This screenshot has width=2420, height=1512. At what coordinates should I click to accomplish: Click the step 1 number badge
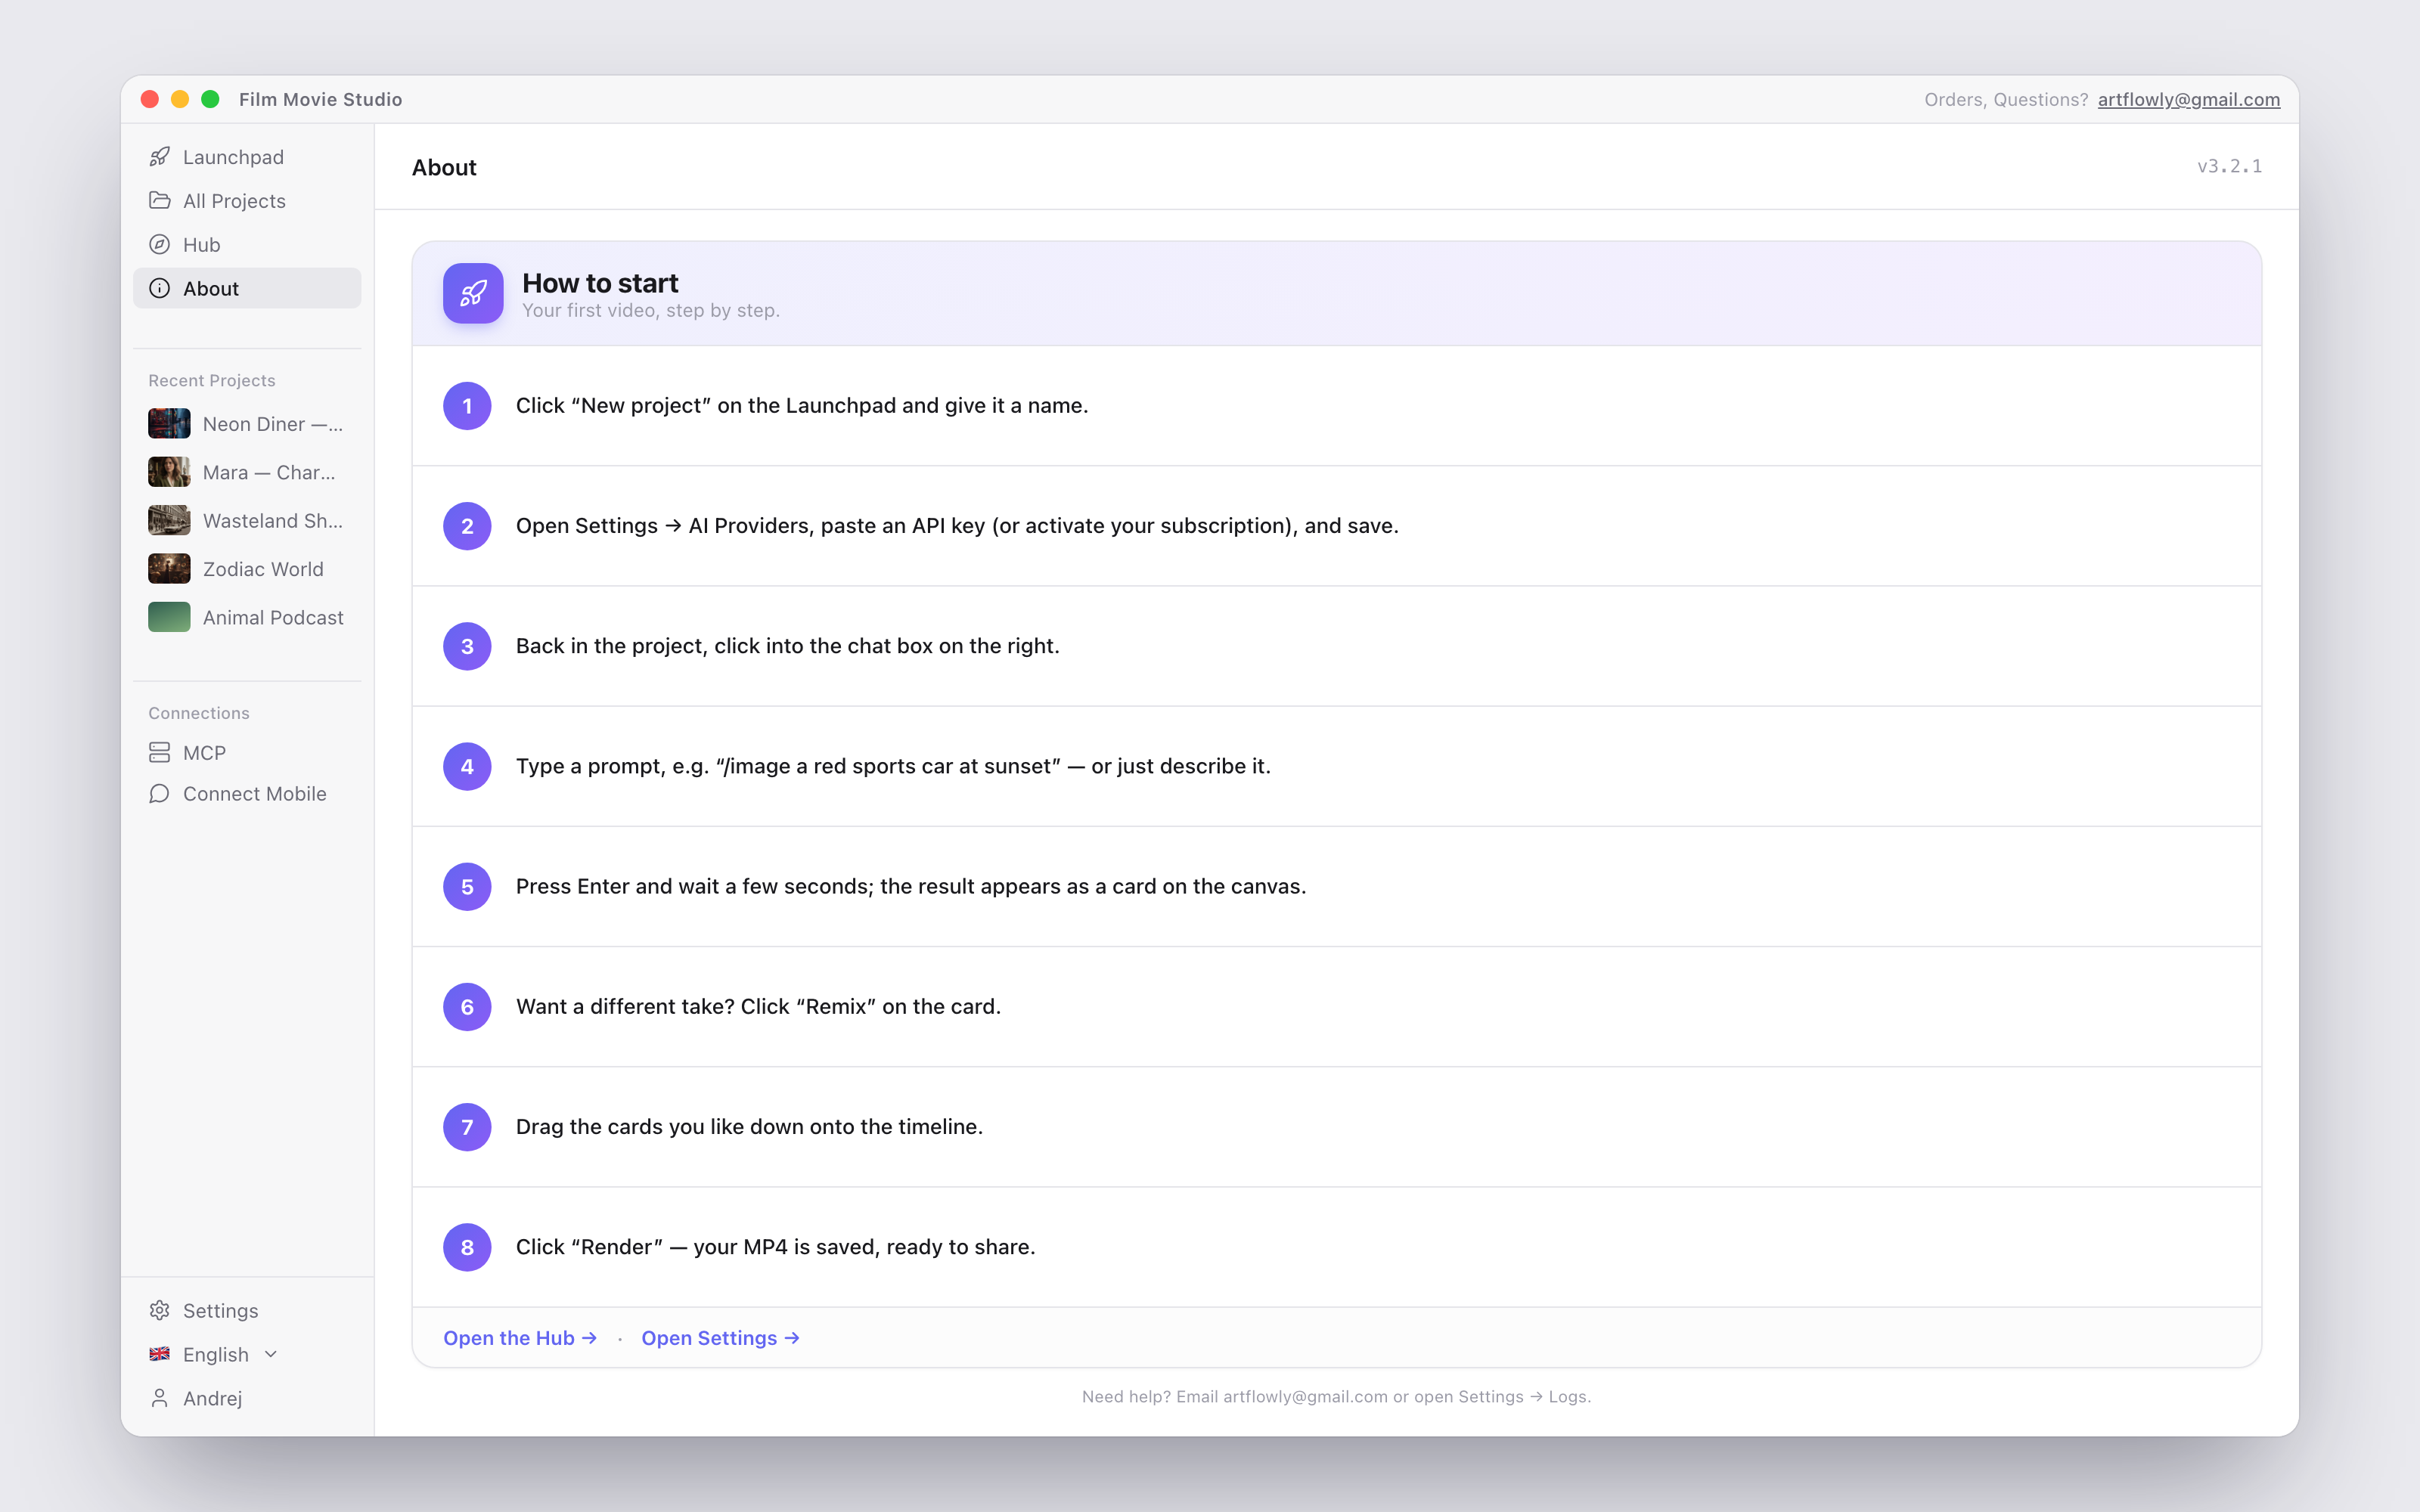click(x=467, y=406)
